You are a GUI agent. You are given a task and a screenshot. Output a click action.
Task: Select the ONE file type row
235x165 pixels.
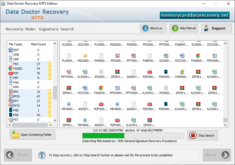click(30, 55)
